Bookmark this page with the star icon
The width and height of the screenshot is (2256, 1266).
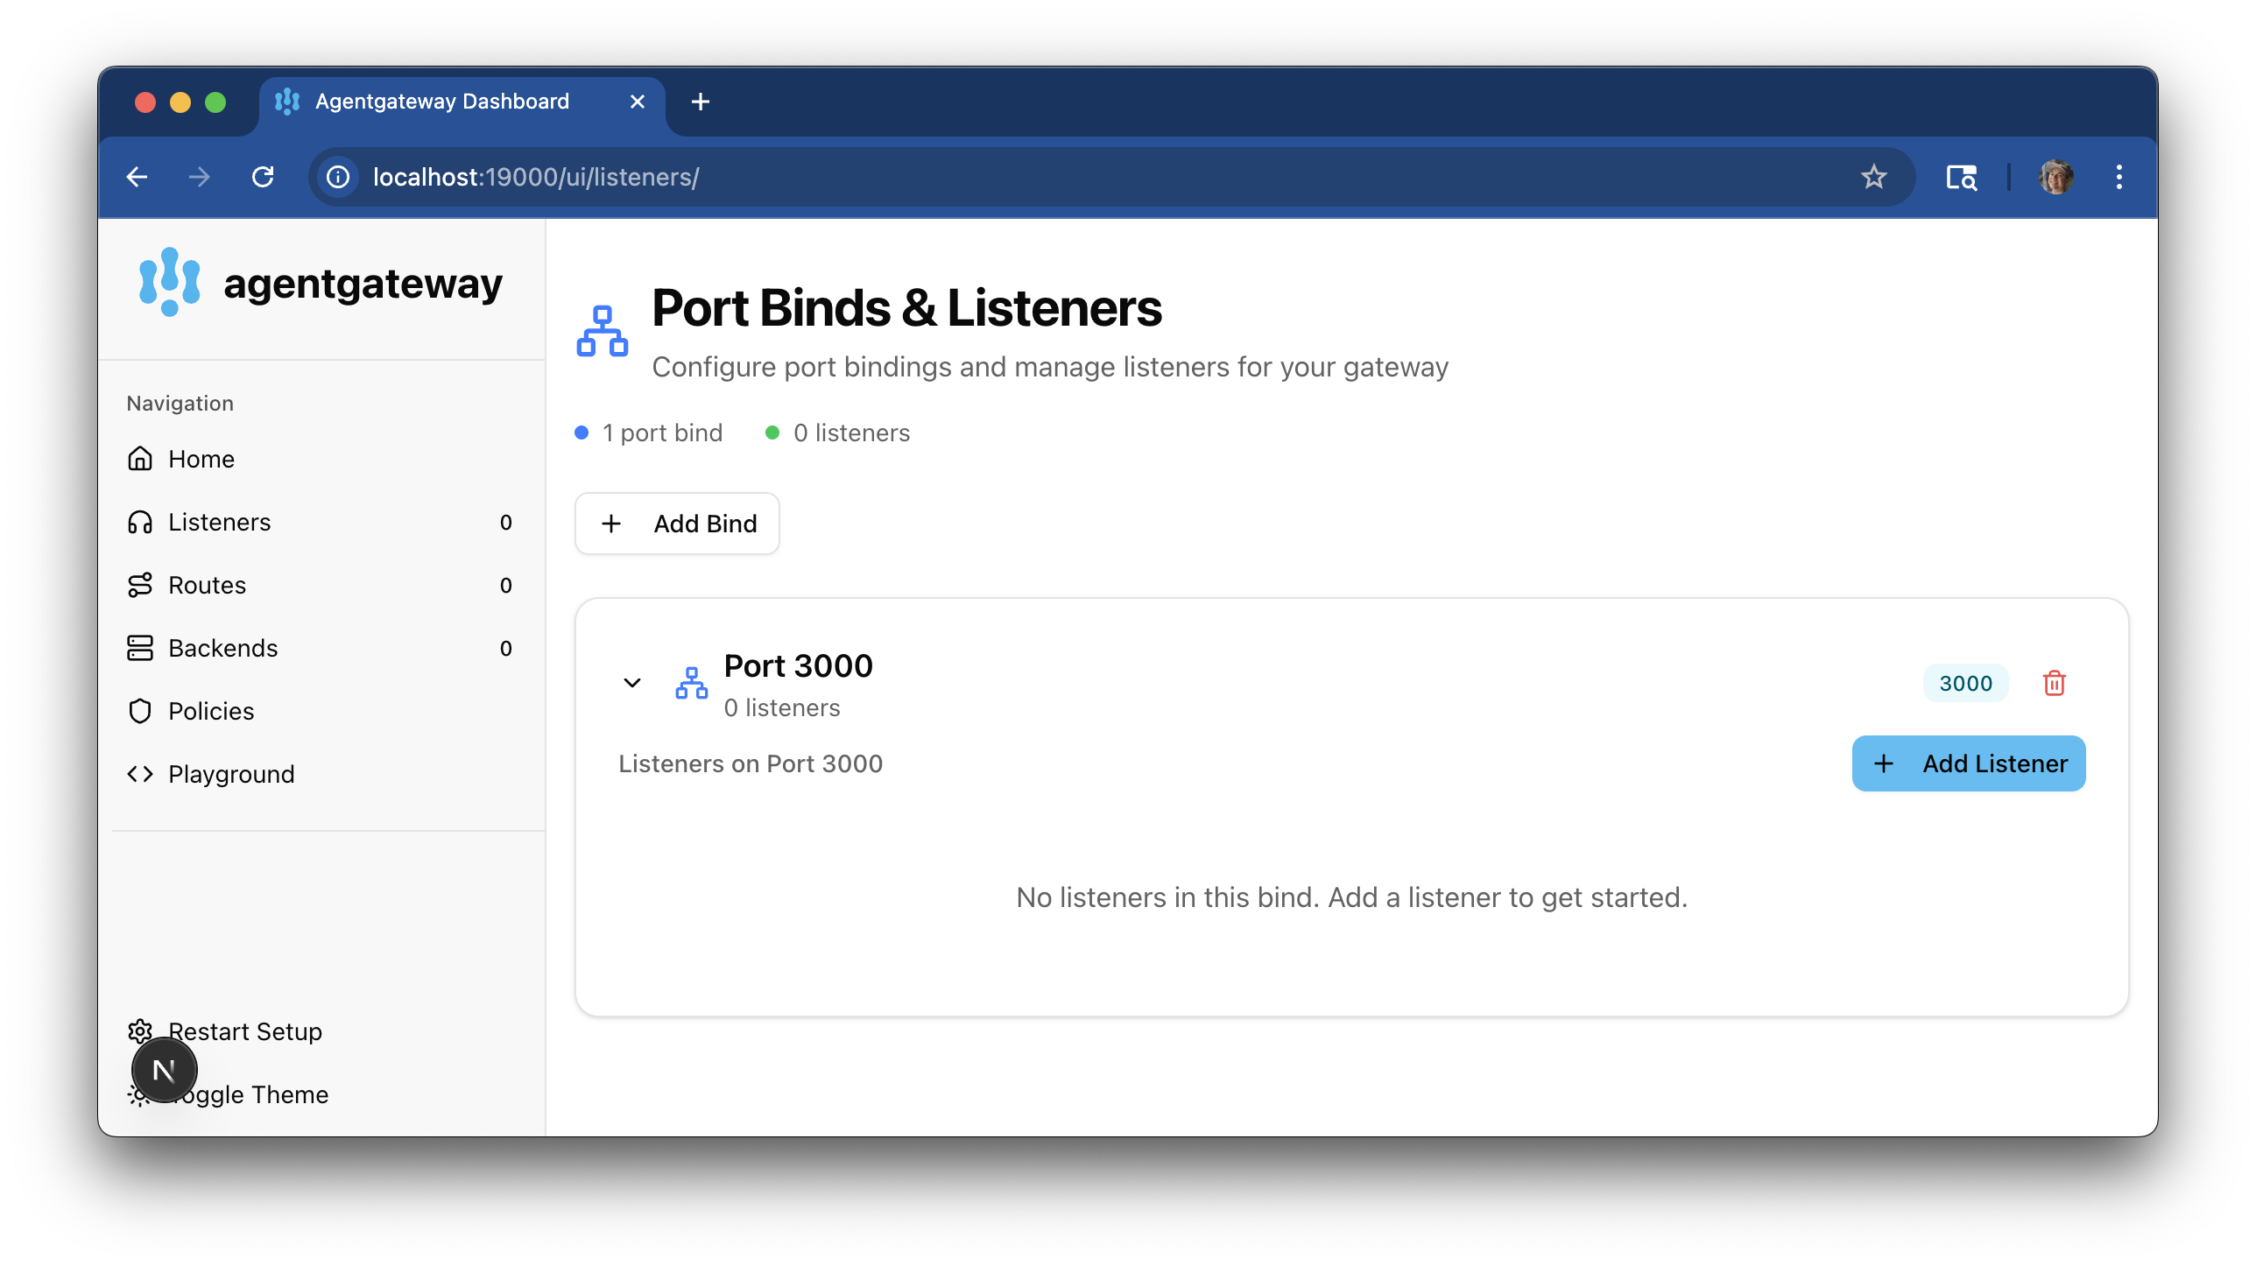point(1873,178)
